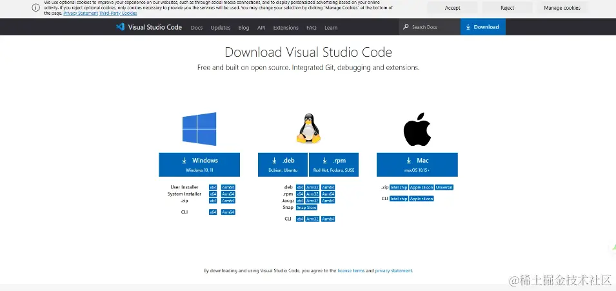
Task: Accept optional cookies
Action: click(453, 8)
